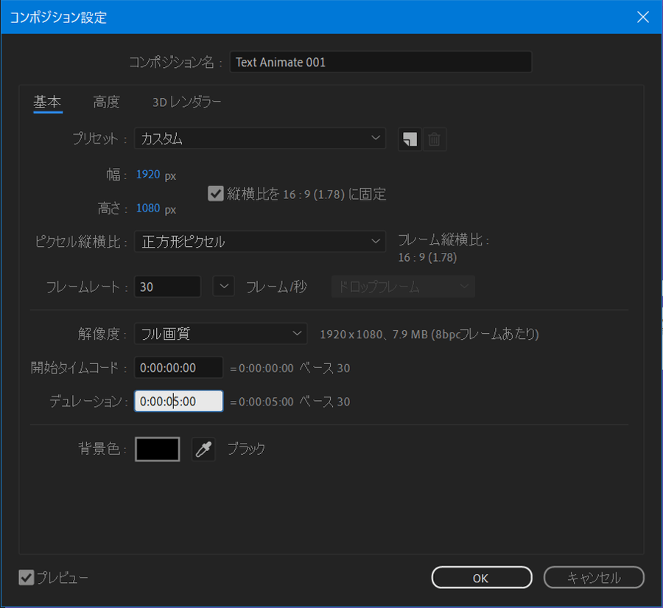Toggle the プレビュー checkbox
Image resolution: width=663 pixels, height=608 pixels.
click(27, 577)
